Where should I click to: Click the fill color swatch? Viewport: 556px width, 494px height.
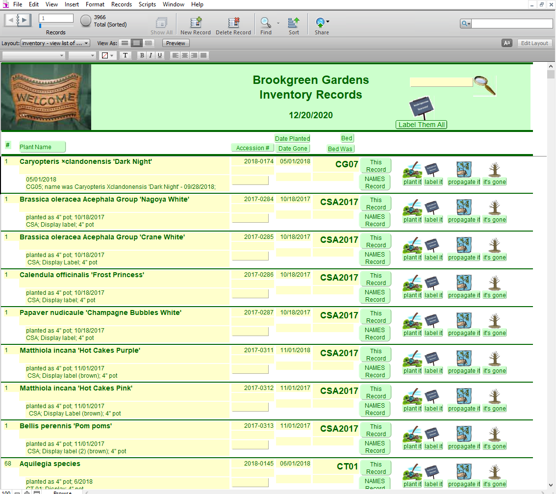pyautogui.click(x=105, y=55)
